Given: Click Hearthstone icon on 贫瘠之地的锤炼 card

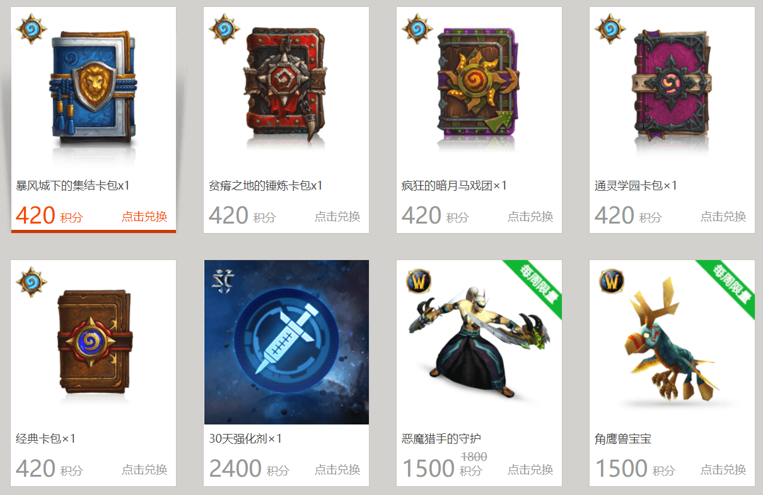Looking at the screenshot, I should click(223, 30).
